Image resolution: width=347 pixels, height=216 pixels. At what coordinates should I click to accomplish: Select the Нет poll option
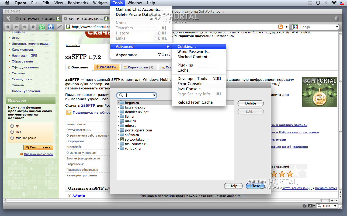[12, 132]
